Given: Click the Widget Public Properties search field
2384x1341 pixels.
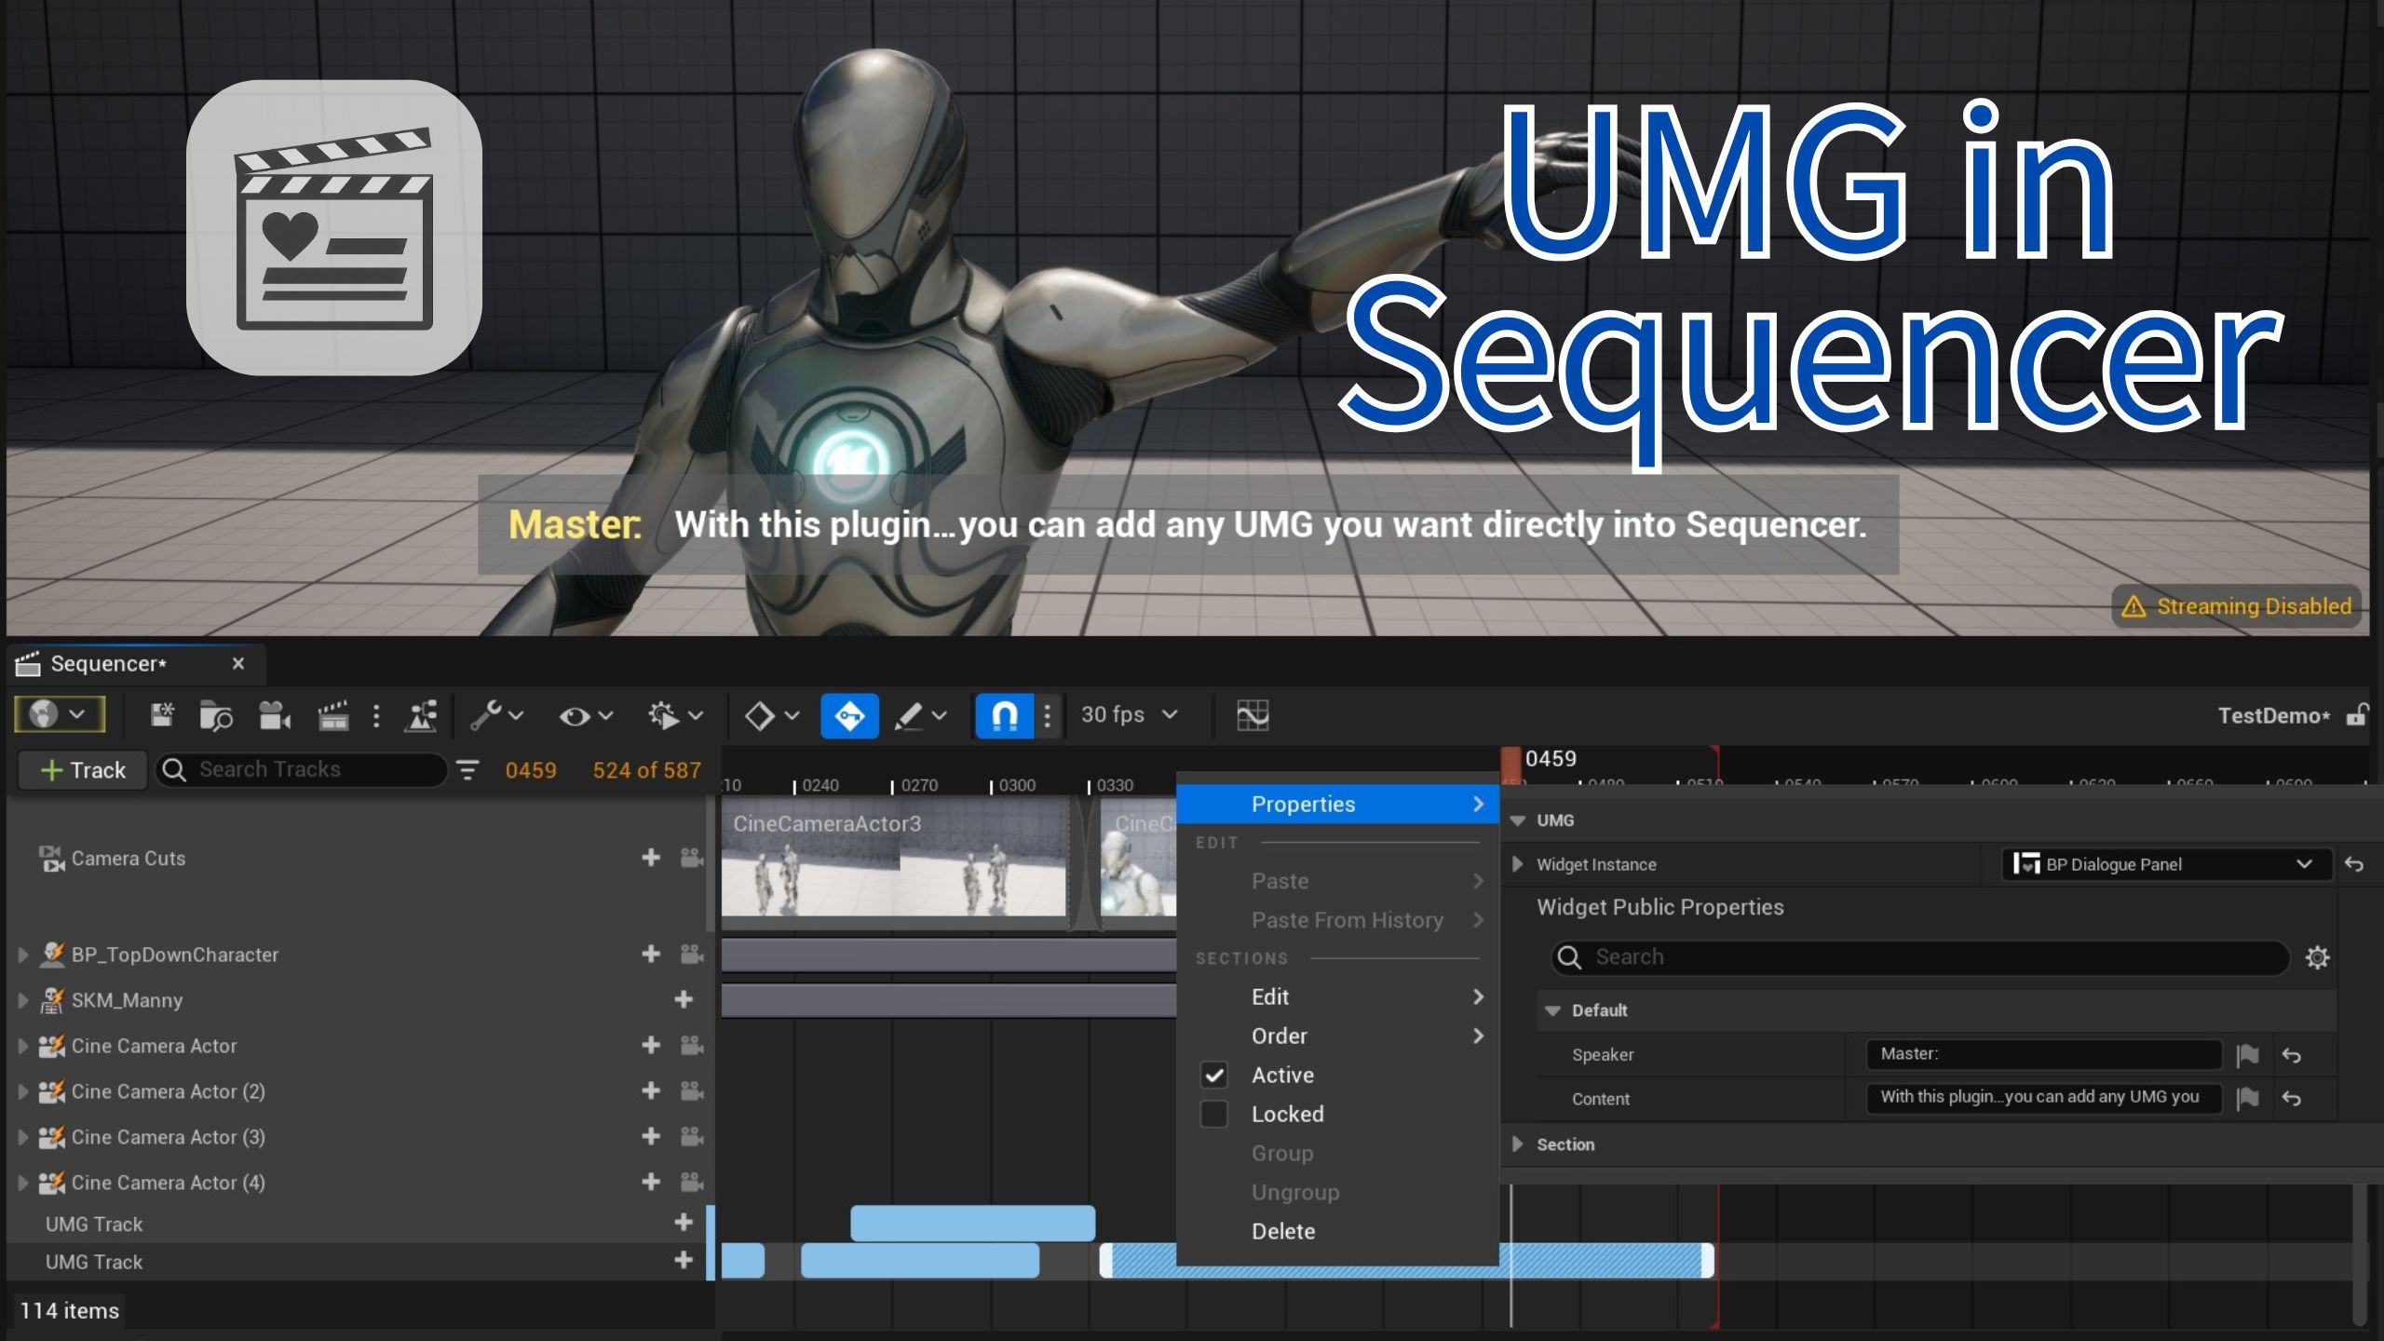Looking at the screenshot, I should tap(1920, 957).
